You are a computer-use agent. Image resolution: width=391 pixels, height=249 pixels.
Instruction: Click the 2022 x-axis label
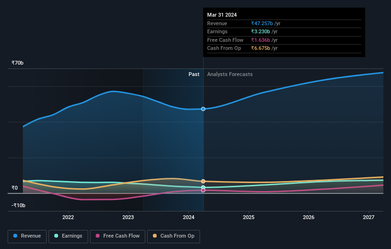68,217
